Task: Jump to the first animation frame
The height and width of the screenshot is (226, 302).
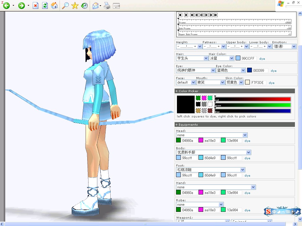Action: click(186, 15)
